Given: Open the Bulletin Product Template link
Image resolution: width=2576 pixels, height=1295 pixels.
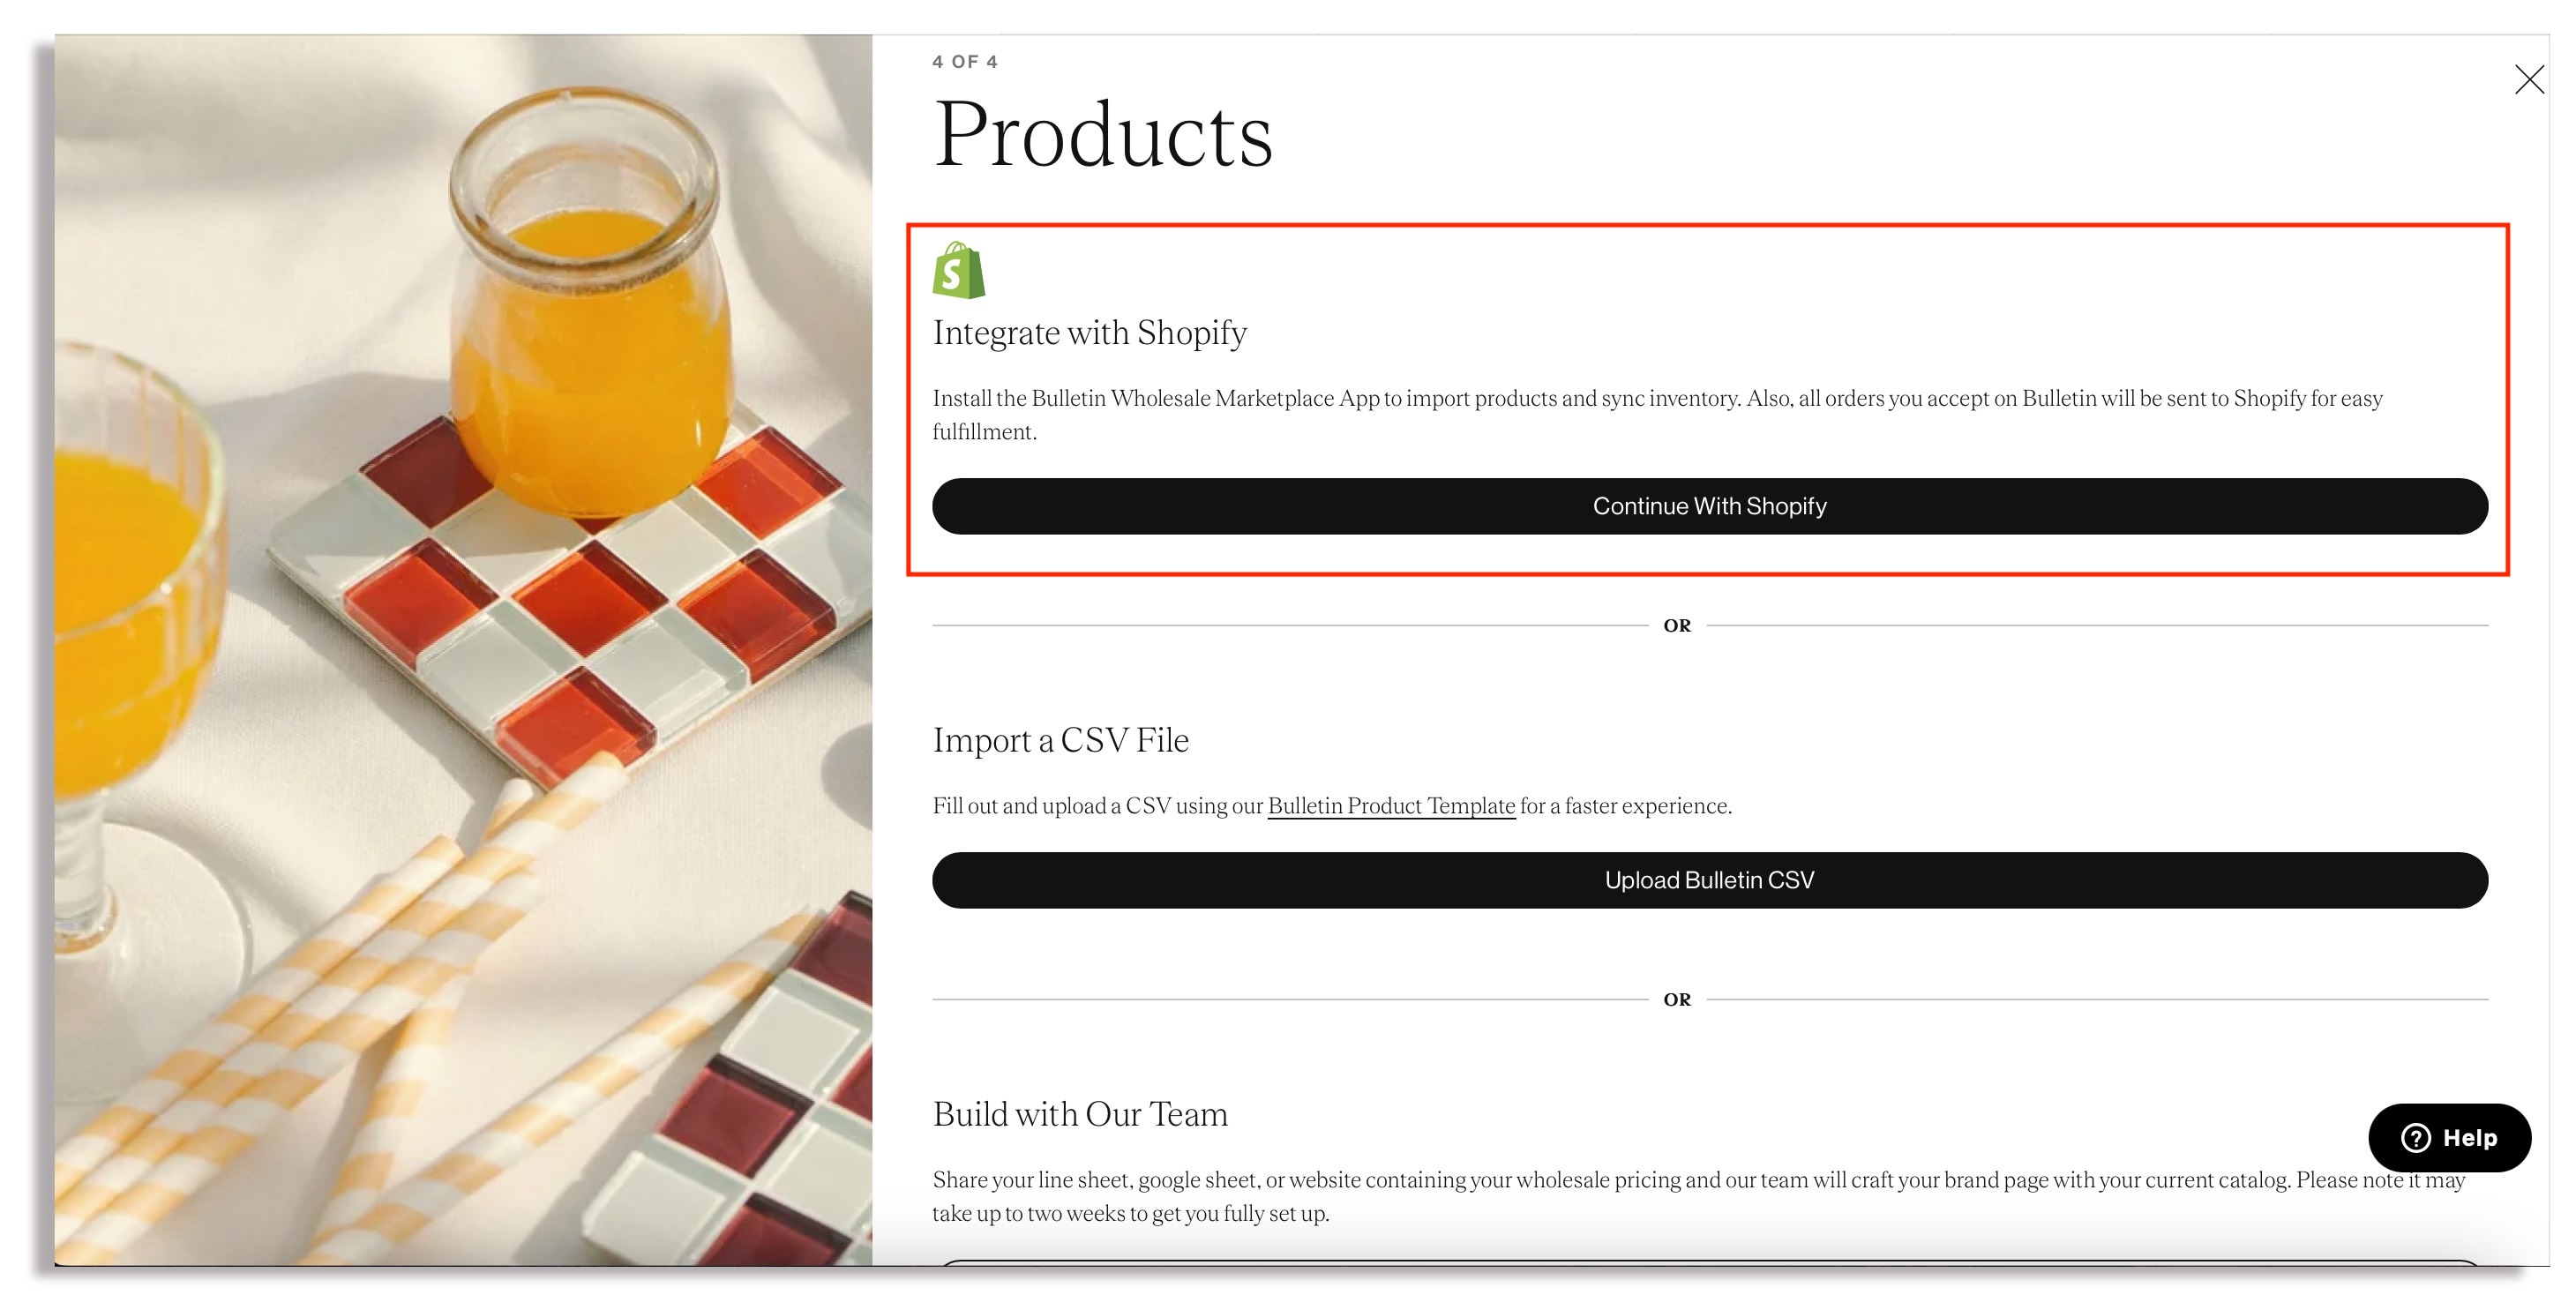Looking at the screenshot, I should click(x=1390, y=806).
